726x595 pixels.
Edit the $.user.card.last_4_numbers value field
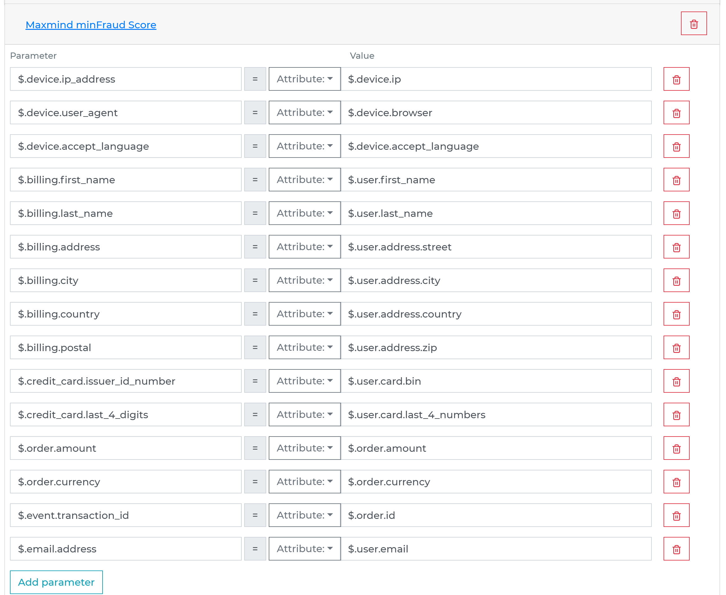[496, 415]
